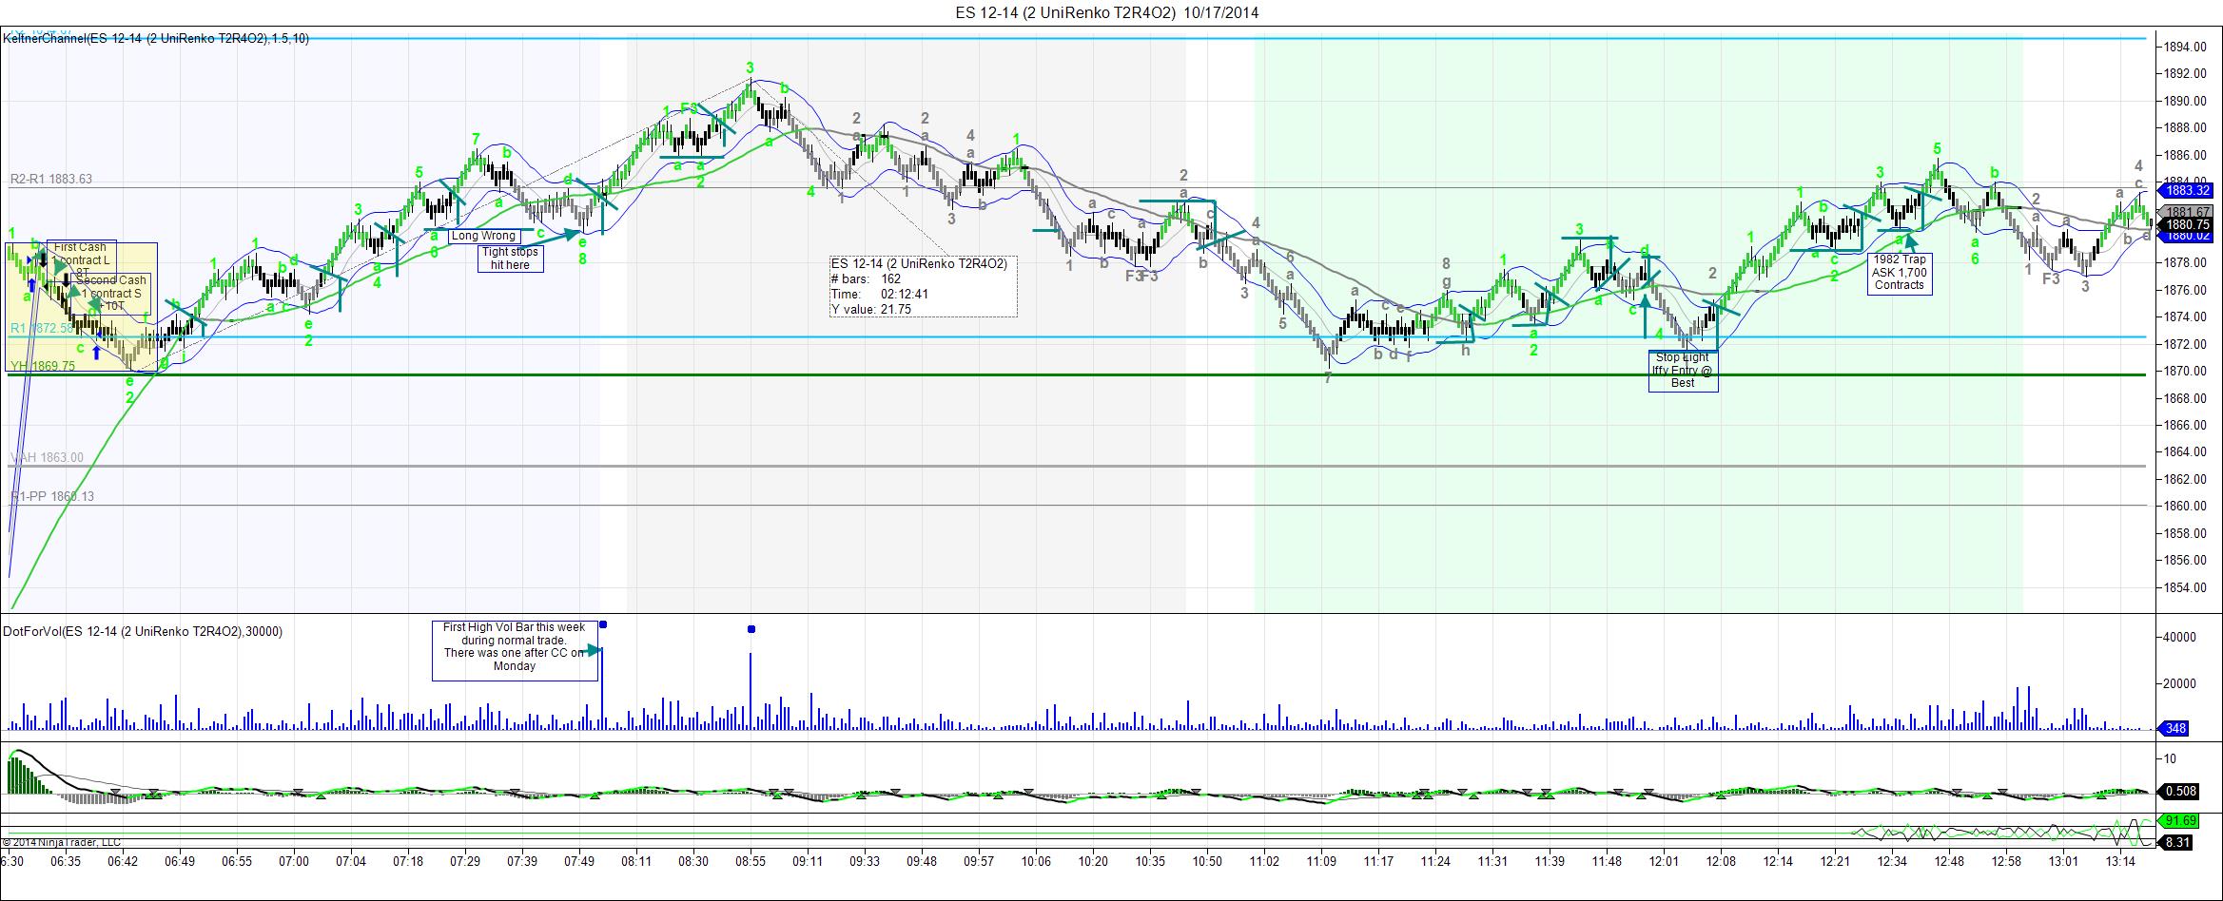Screen dimensions: 2223x901
Task: Click the blue volume dot above 08:55 bar
Action: (x=751, y=629)
